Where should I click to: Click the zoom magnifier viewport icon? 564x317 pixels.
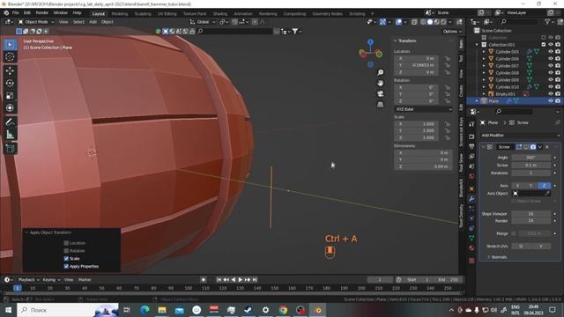[x=380, y=72]
